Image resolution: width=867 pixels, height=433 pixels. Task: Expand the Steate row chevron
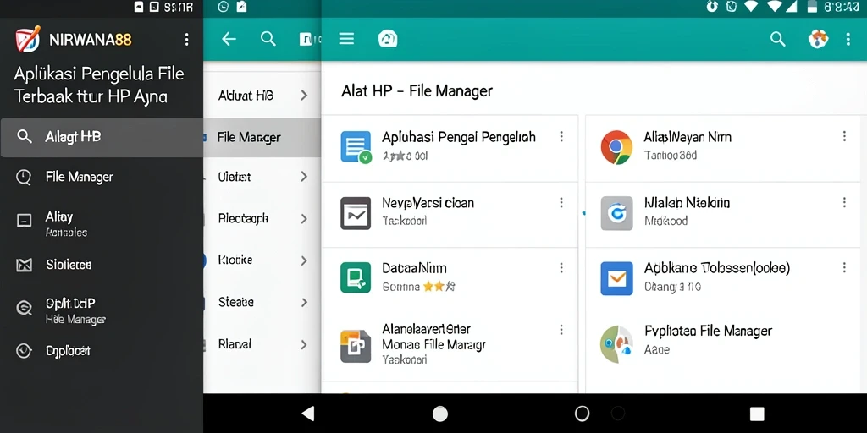click(304, 302)
